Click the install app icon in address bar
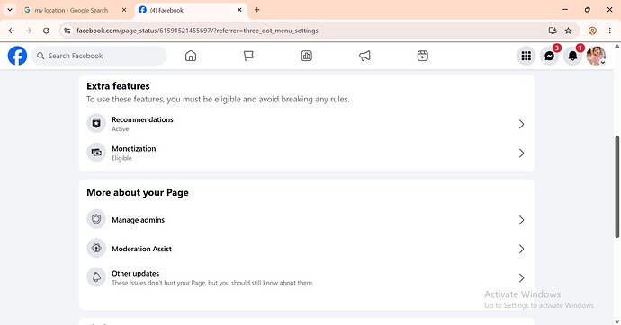 tap(553, 31)
